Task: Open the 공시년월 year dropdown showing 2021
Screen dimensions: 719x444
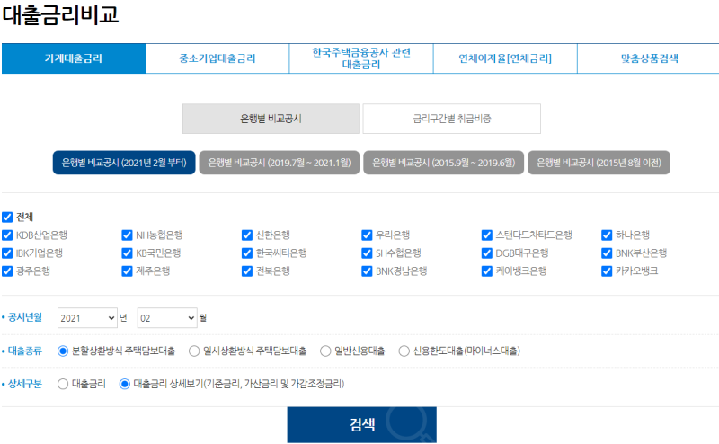Action: pos(87,318)
